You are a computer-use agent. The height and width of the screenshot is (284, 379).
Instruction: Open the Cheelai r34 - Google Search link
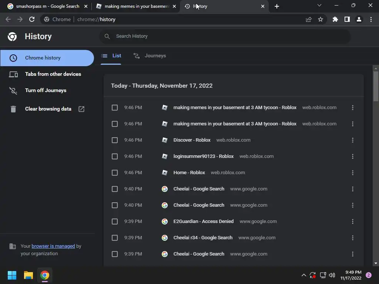[203, 238]
